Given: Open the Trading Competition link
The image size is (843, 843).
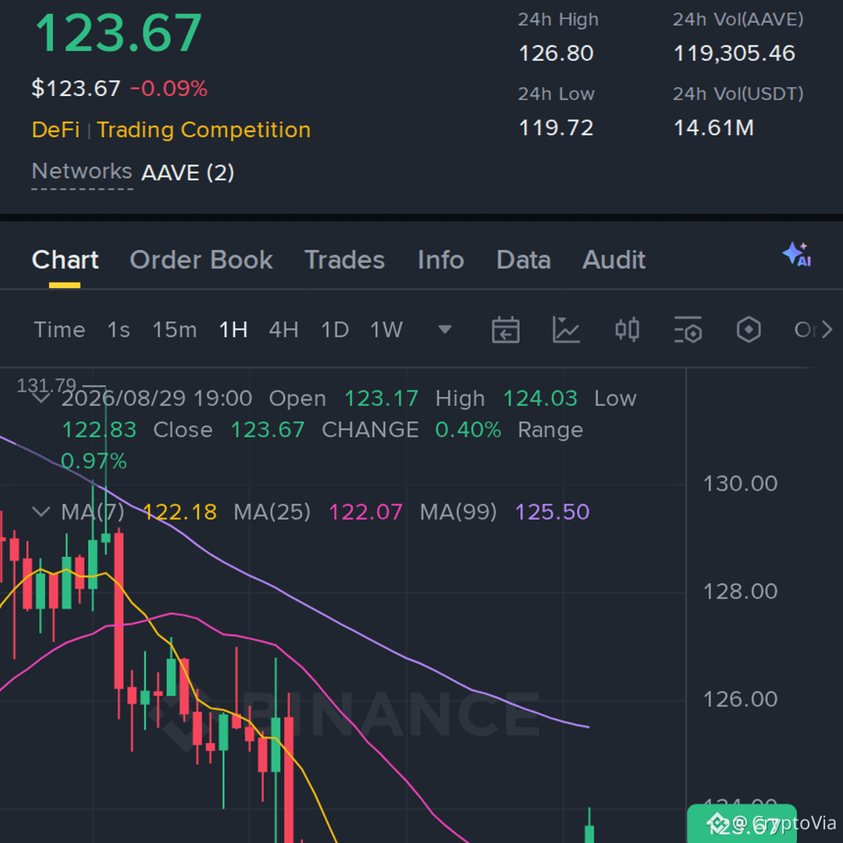Looking at the screenshot, I should pyautogui.click(x=204, y=130).
